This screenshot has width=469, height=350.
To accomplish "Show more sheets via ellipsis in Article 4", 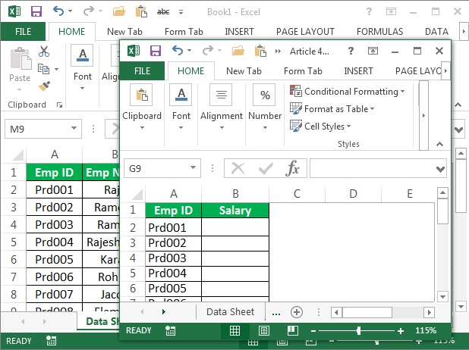I will tap(276, 313).
